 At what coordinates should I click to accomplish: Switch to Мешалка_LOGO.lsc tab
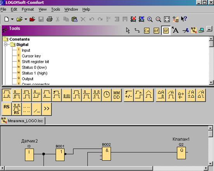click(x=22, y=121)
